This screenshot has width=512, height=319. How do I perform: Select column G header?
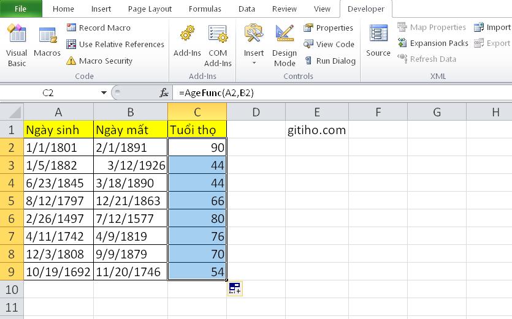[437, 112]
